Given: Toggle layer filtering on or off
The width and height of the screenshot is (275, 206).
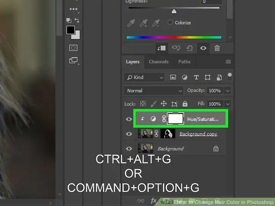Looking at the screenshot, I should 230,77.
